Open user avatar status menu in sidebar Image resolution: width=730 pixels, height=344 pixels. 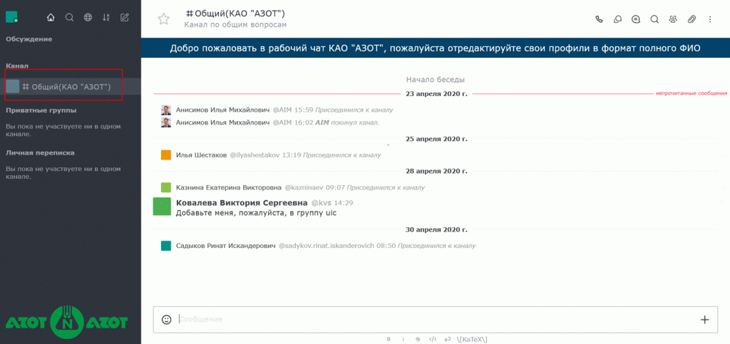pos(11,17)
